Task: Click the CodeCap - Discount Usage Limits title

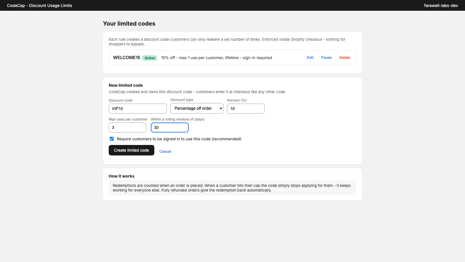Action: 40,6
